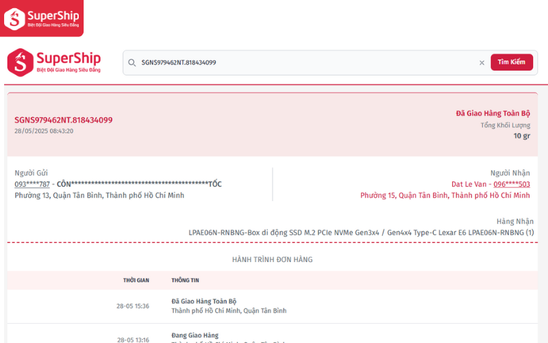
Task: Click the order timestamp 28/05/2025 08:43:20
Action: tap(44, 131)
